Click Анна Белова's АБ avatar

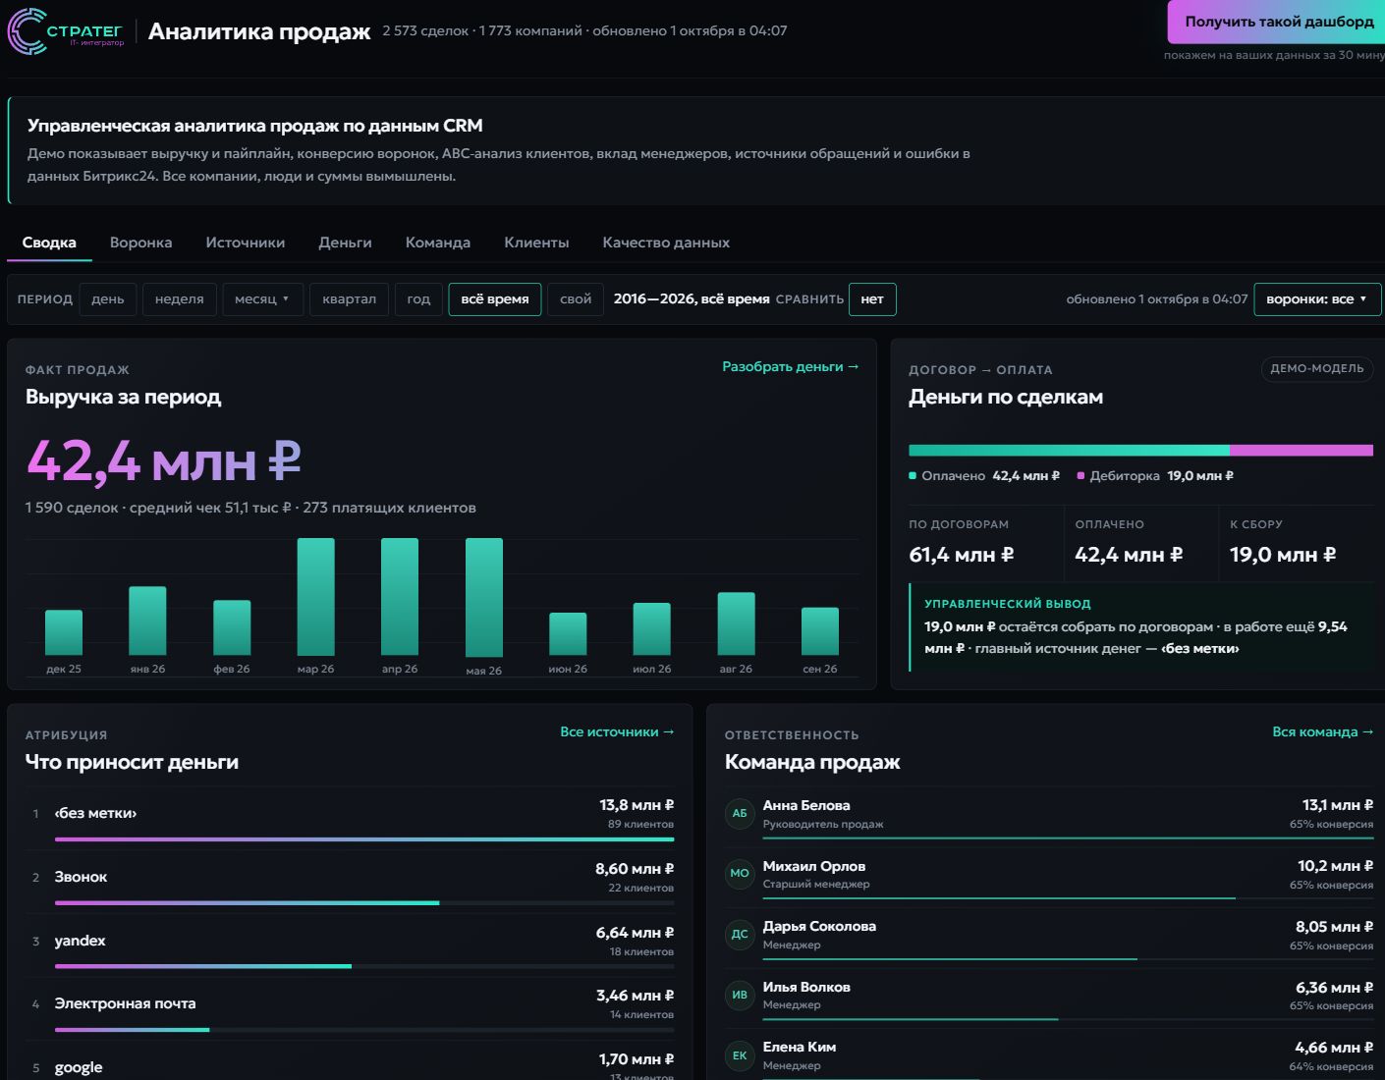[x=740, y=813]
